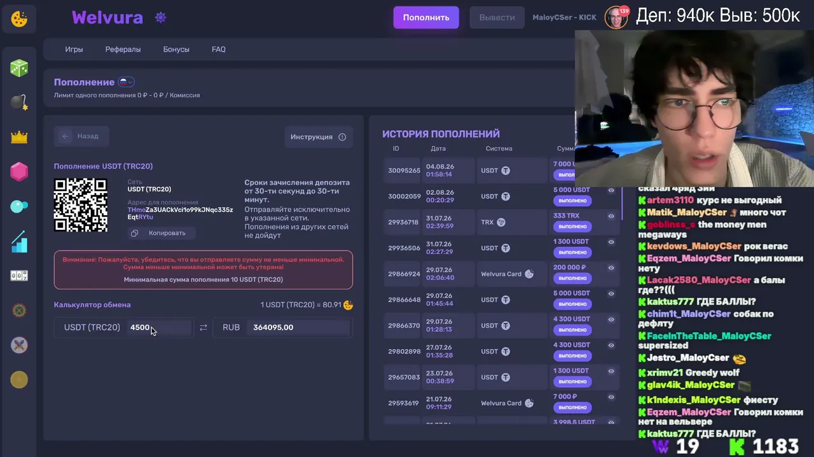Click the cookie icon beside the 80.91 rate
814x457 pixels.
tap(348, 305)
